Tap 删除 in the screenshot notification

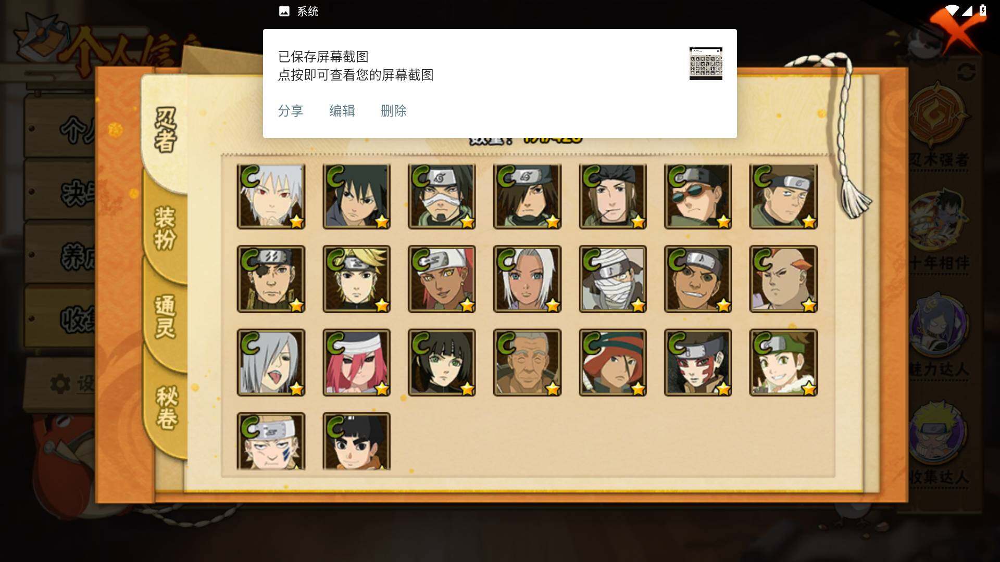(x=394, y=111)
